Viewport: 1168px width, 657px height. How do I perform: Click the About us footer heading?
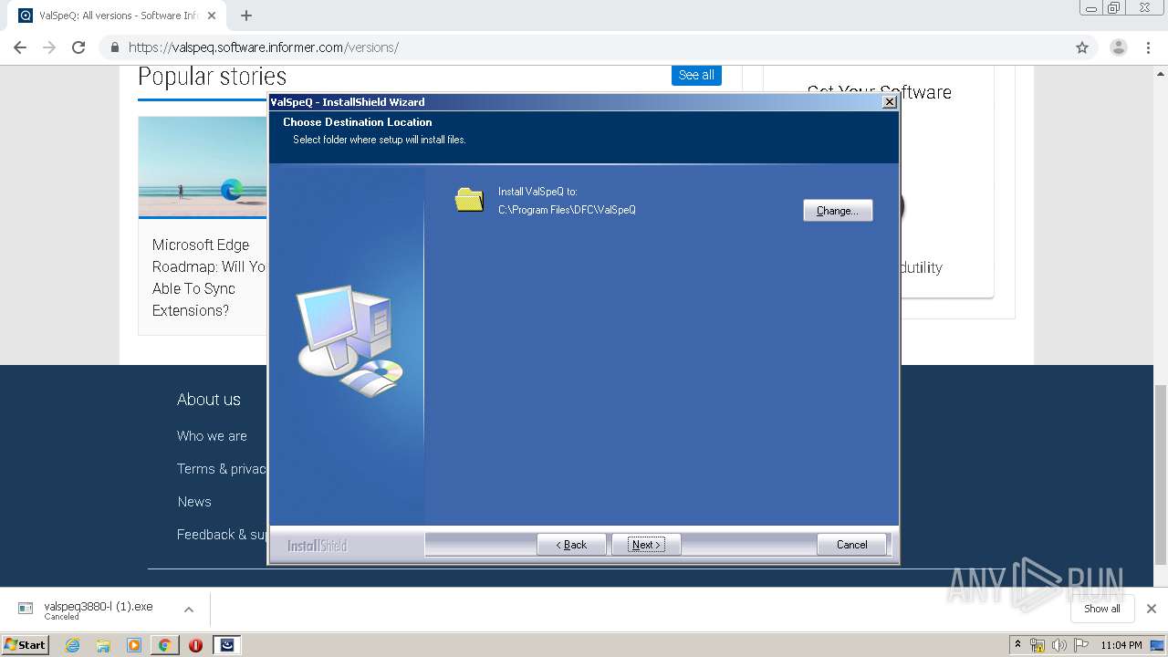[209, 400]
